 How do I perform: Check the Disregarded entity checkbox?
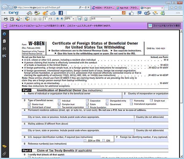pos(107,100)
